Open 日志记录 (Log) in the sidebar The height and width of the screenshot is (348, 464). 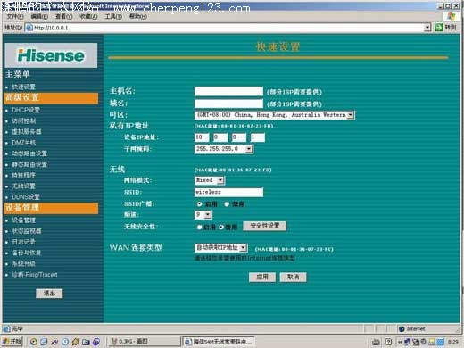click(23, 242)
